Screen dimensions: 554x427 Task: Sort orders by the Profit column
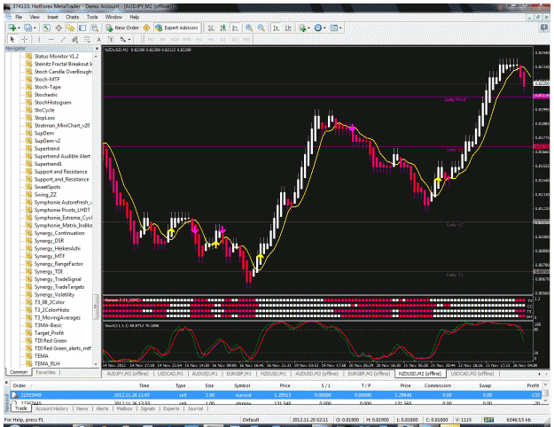pyautogui.click(x=533, y=385)
